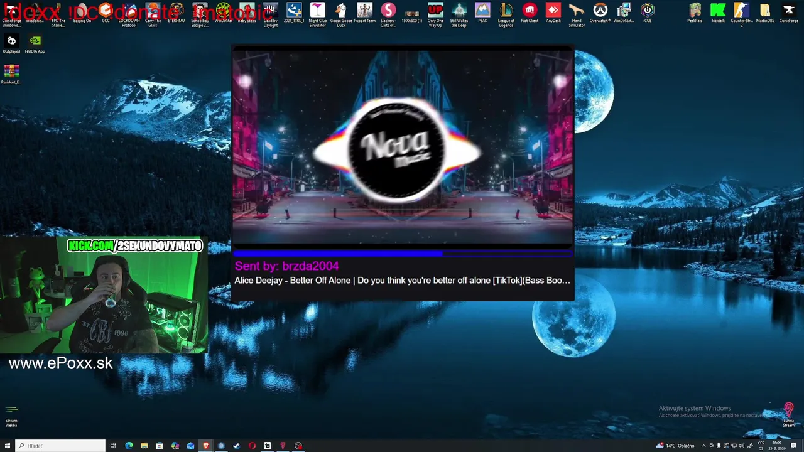
Task: Open CurseForge icon at top right
Action: pyautogui.click(x=789, y=13)
